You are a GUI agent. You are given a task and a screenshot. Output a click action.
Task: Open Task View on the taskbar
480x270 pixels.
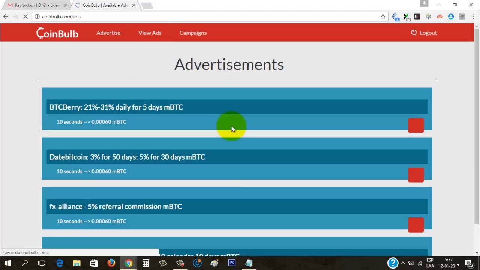click(x=42, y=263)
